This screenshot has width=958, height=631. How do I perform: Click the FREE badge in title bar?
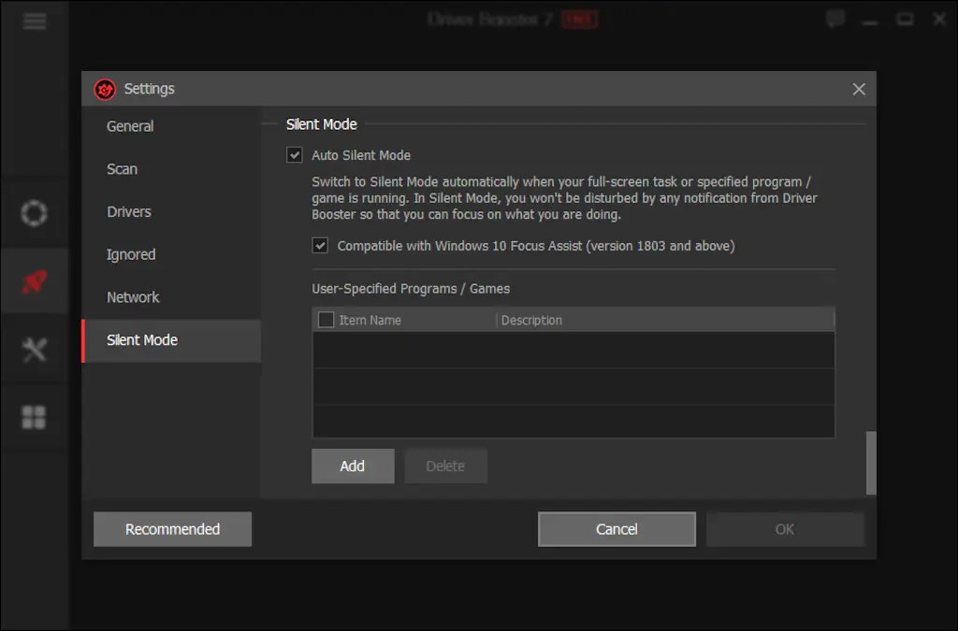click(x=580, y=20)
